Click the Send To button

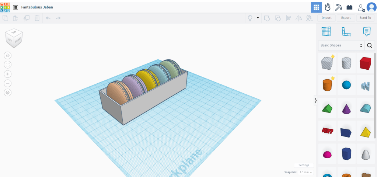pos(365,18)
